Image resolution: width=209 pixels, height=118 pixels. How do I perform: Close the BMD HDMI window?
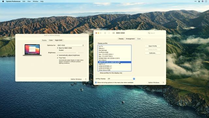click(x=96, y=33)
